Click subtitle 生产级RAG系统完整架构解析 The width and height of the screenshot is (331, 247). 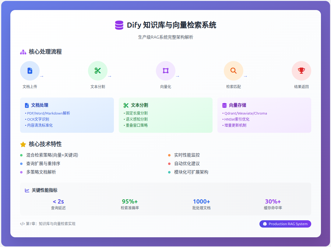[x=166, y=37]
